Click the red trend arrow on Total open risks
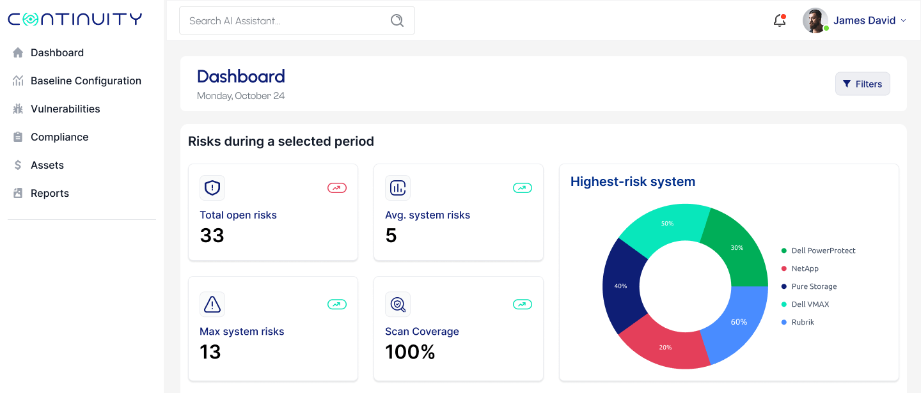Screen dimensions: 921x393 (336, 188)
